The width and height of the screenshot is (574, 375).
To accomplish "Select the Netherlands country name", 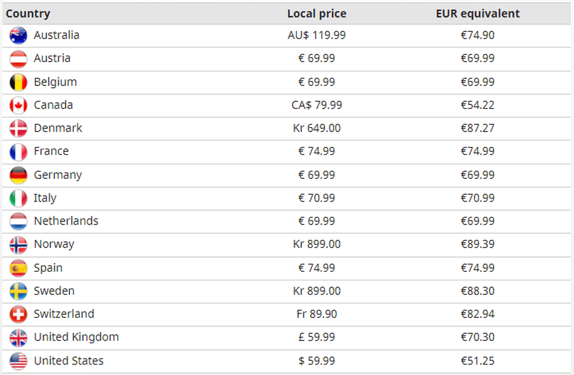I will pos(66,221).
